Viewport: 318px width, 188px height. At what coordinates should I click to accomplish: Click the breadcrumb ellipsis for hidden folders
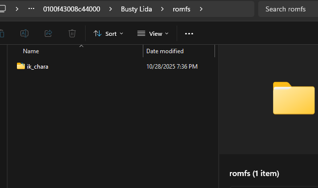tap(31, 9)
